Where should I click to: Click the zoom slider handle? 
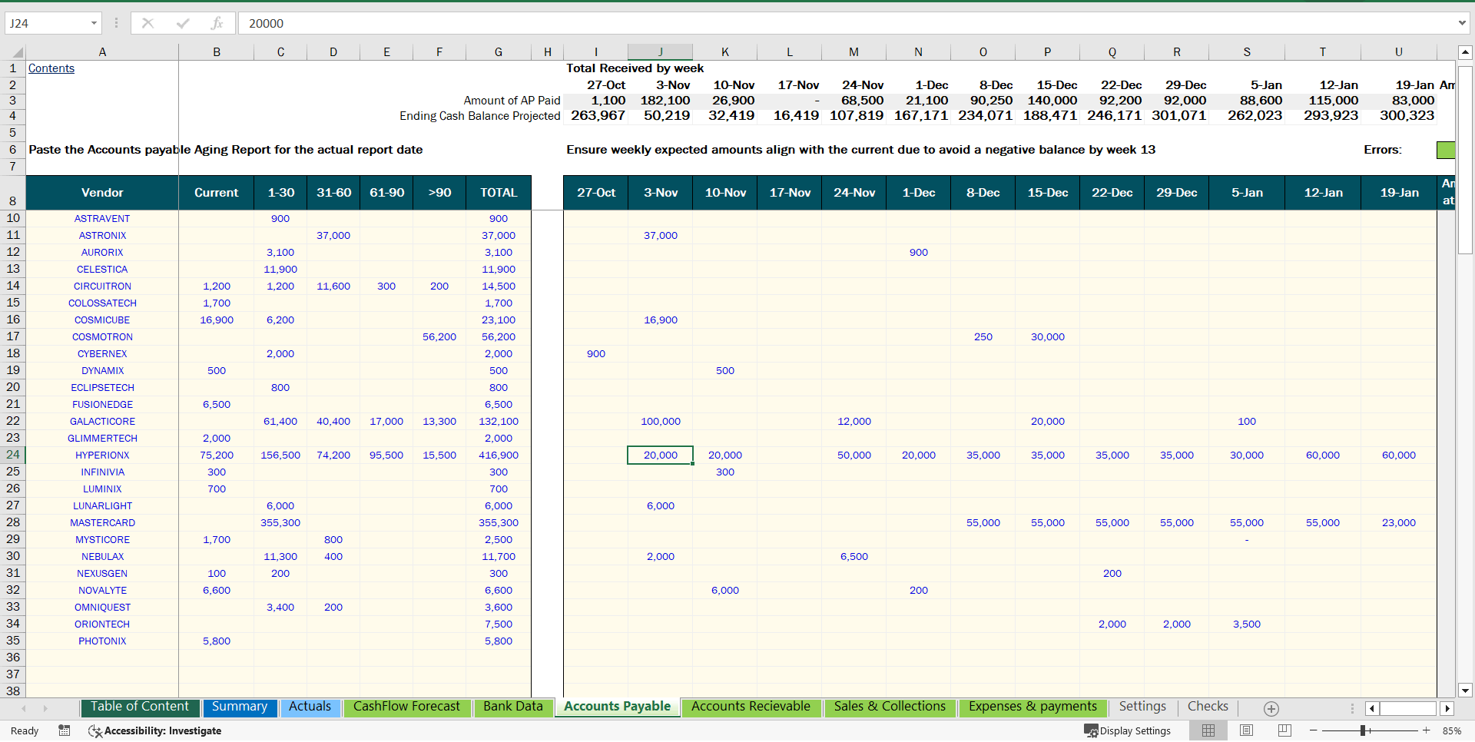coord(1362,730)
